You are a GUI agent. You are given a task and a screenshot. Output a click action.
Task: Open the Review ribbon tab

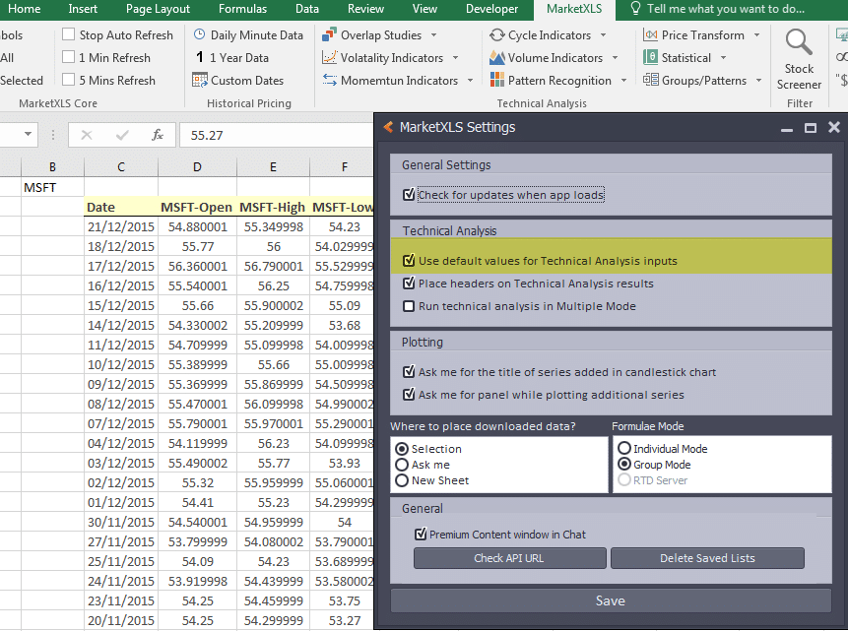pyautogui.click(x=365, y=9)
